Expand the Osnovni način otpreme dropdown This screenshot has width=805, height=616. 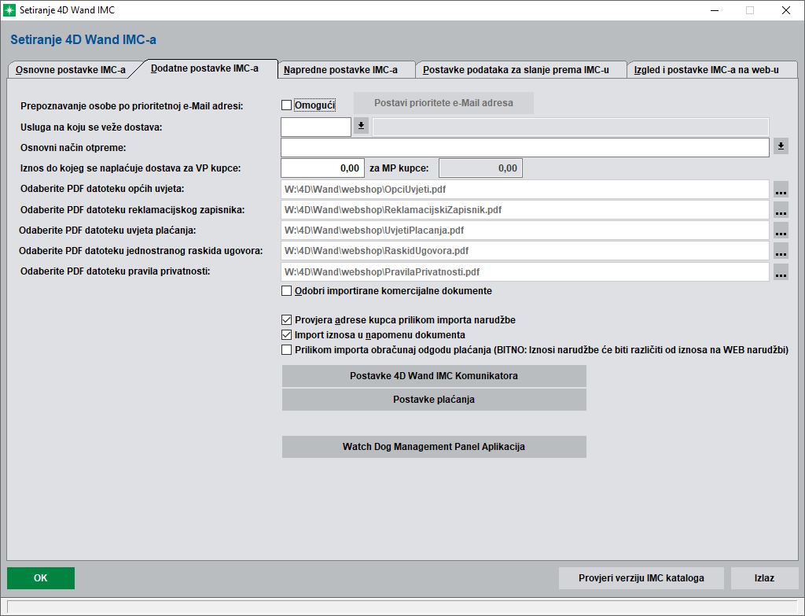point(780,146)
